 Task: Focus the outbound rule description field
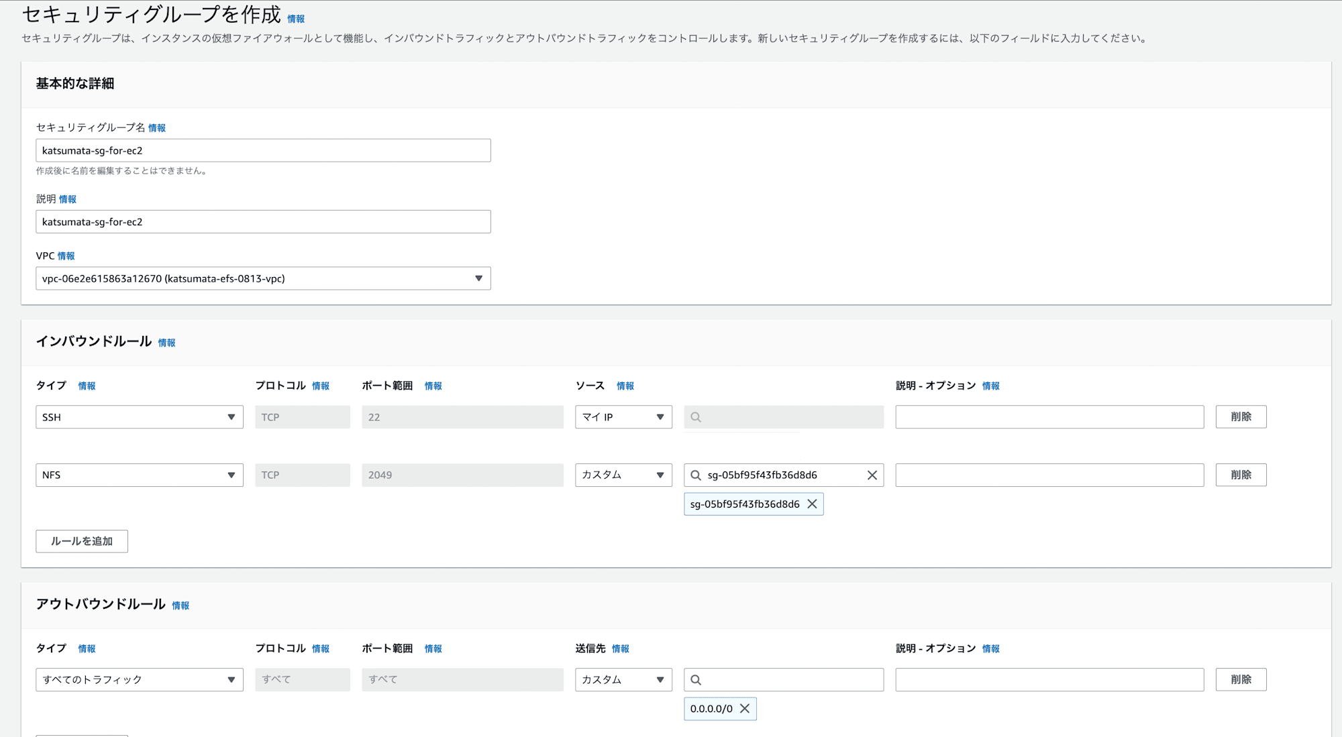pos(1049,680)
